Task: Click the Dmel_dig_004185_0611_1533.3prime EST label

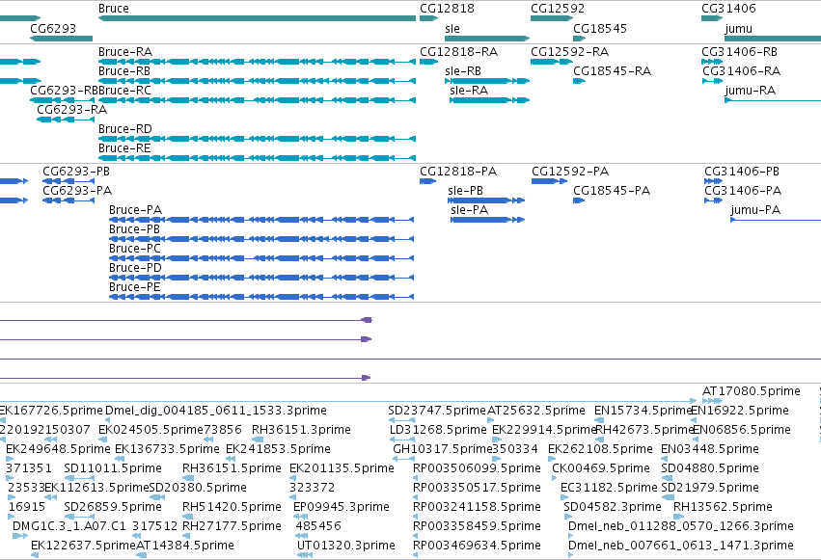Action: click(x=216, y=411)
